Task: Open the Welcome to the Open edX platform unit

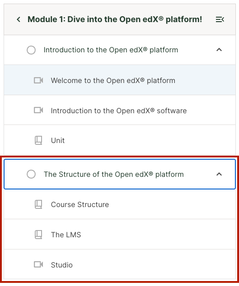Action: tap(120, 80)
